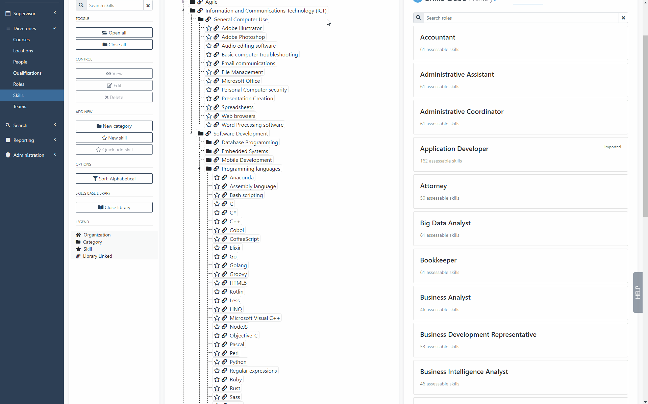
Task: Collapse the Directories sidebar menu
Action: (x=32, y=28)
